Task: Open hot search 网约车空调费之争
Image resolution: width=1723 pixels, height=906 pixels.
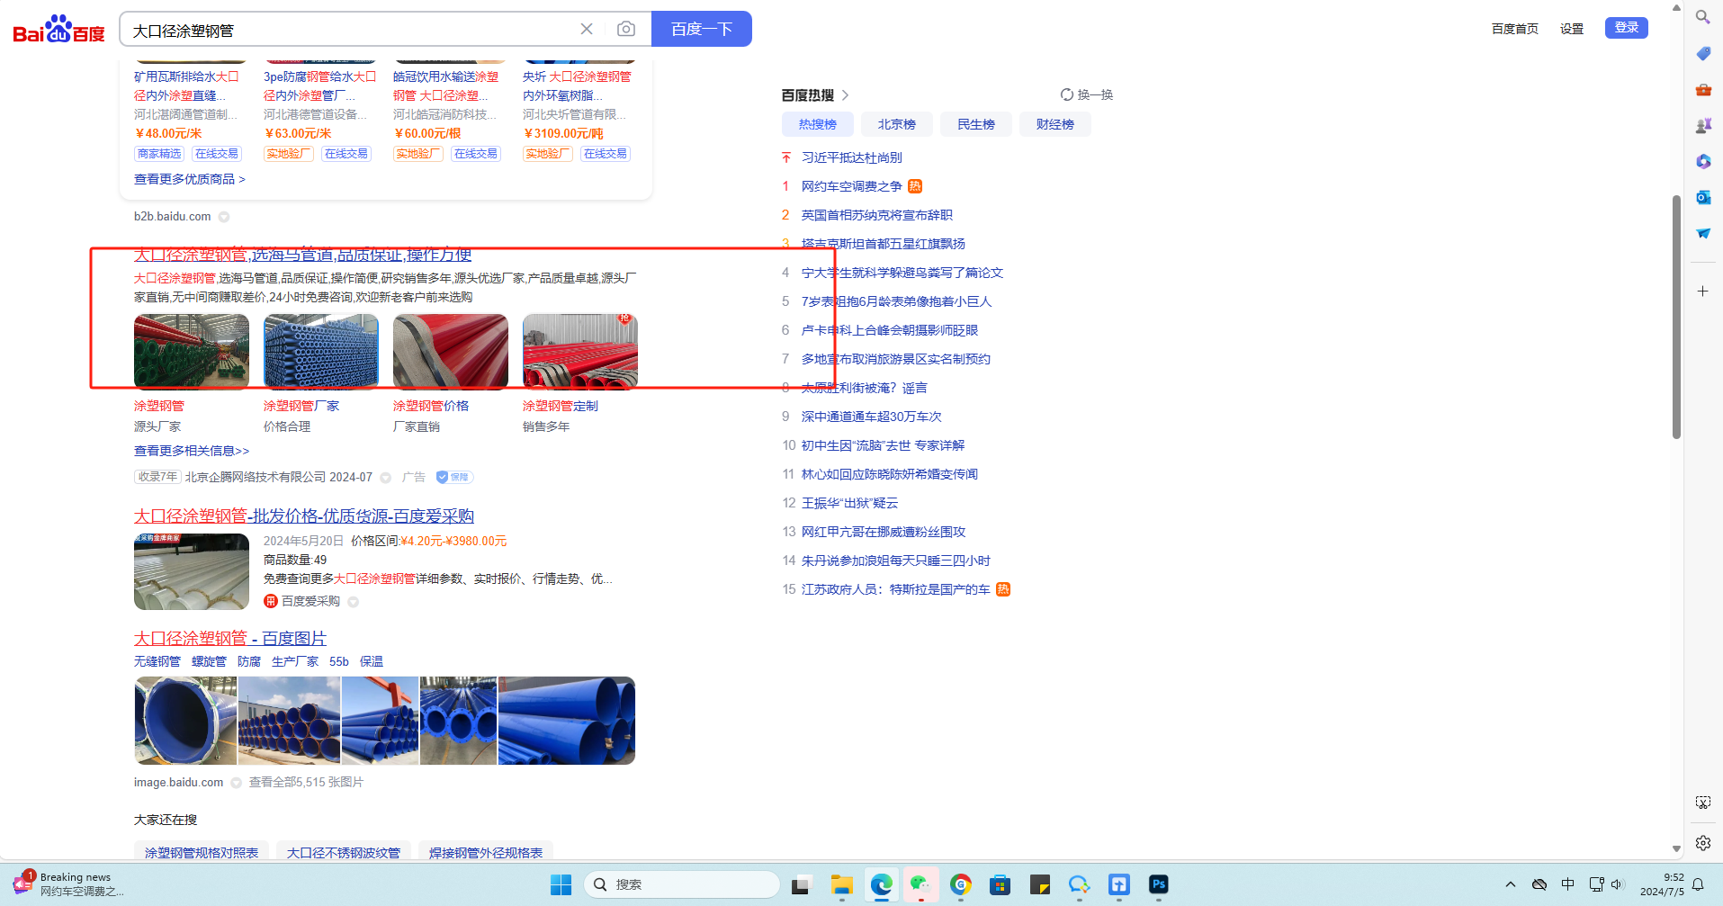Action: click(x=851, y=186)
